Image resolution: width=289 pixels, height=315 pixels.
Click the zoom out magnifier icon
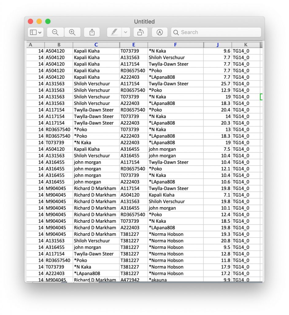click(x=55, y=32)
